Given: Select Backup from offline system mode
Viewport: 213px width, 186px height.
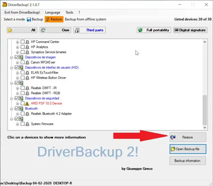Looking at the screenshot, I should click(x=86, y=19).
